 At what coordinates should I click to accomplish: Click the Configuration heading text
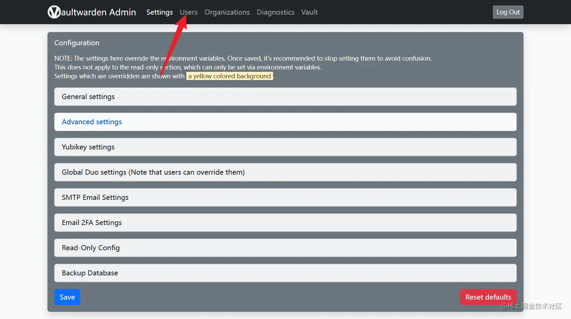coord(77,43)
